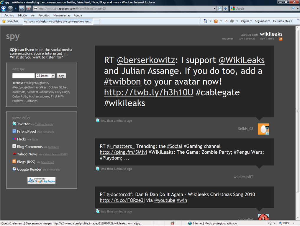Click the fullscreen link
This screenshot has width=300, height=226.
pyautogui.click(x=228, y=39)
